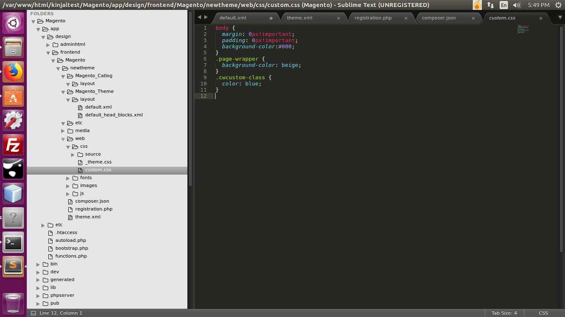565x317 pixels.
Task: Open System Settings wrench-and-gear icon
Action: 14,121
